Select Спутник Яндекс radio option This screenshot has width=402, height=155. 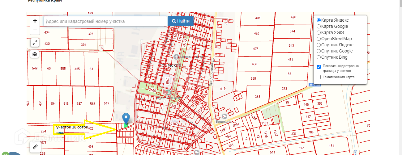319,45
